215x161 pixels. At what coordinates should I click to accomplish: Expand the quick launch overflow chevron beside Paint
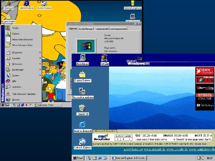coord(30,105)
